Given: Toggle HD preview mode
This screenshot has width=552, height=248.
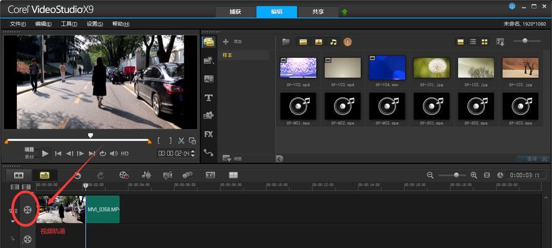Looking at the screenshot, I should click(x=125, y=154).
